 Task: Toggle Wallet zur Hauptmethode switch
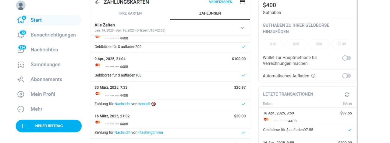click(x=347, y=58)
